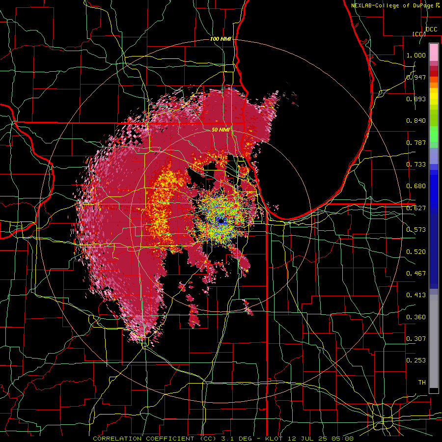Click the 0.360 scale value

coord(416,317)
